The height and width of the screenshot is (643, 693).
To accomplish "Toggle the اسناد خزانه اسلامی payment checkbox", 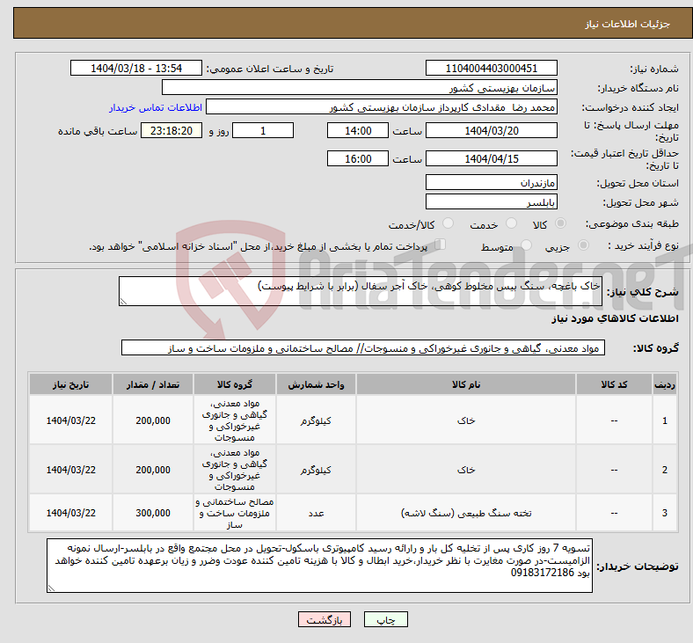I will [x=441, y=245].
